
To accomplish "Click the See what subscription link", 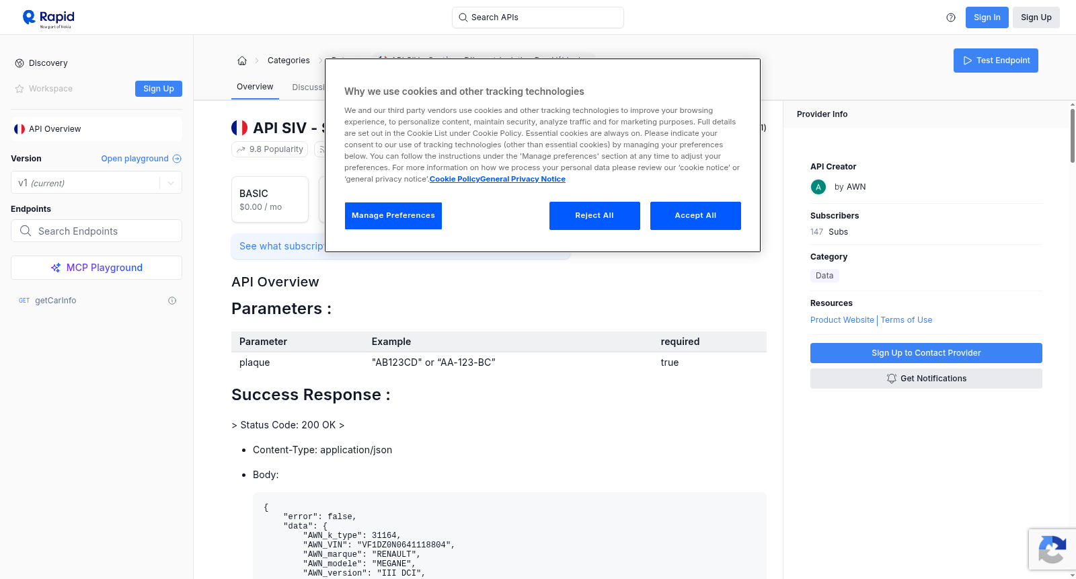I will point(282,246).
